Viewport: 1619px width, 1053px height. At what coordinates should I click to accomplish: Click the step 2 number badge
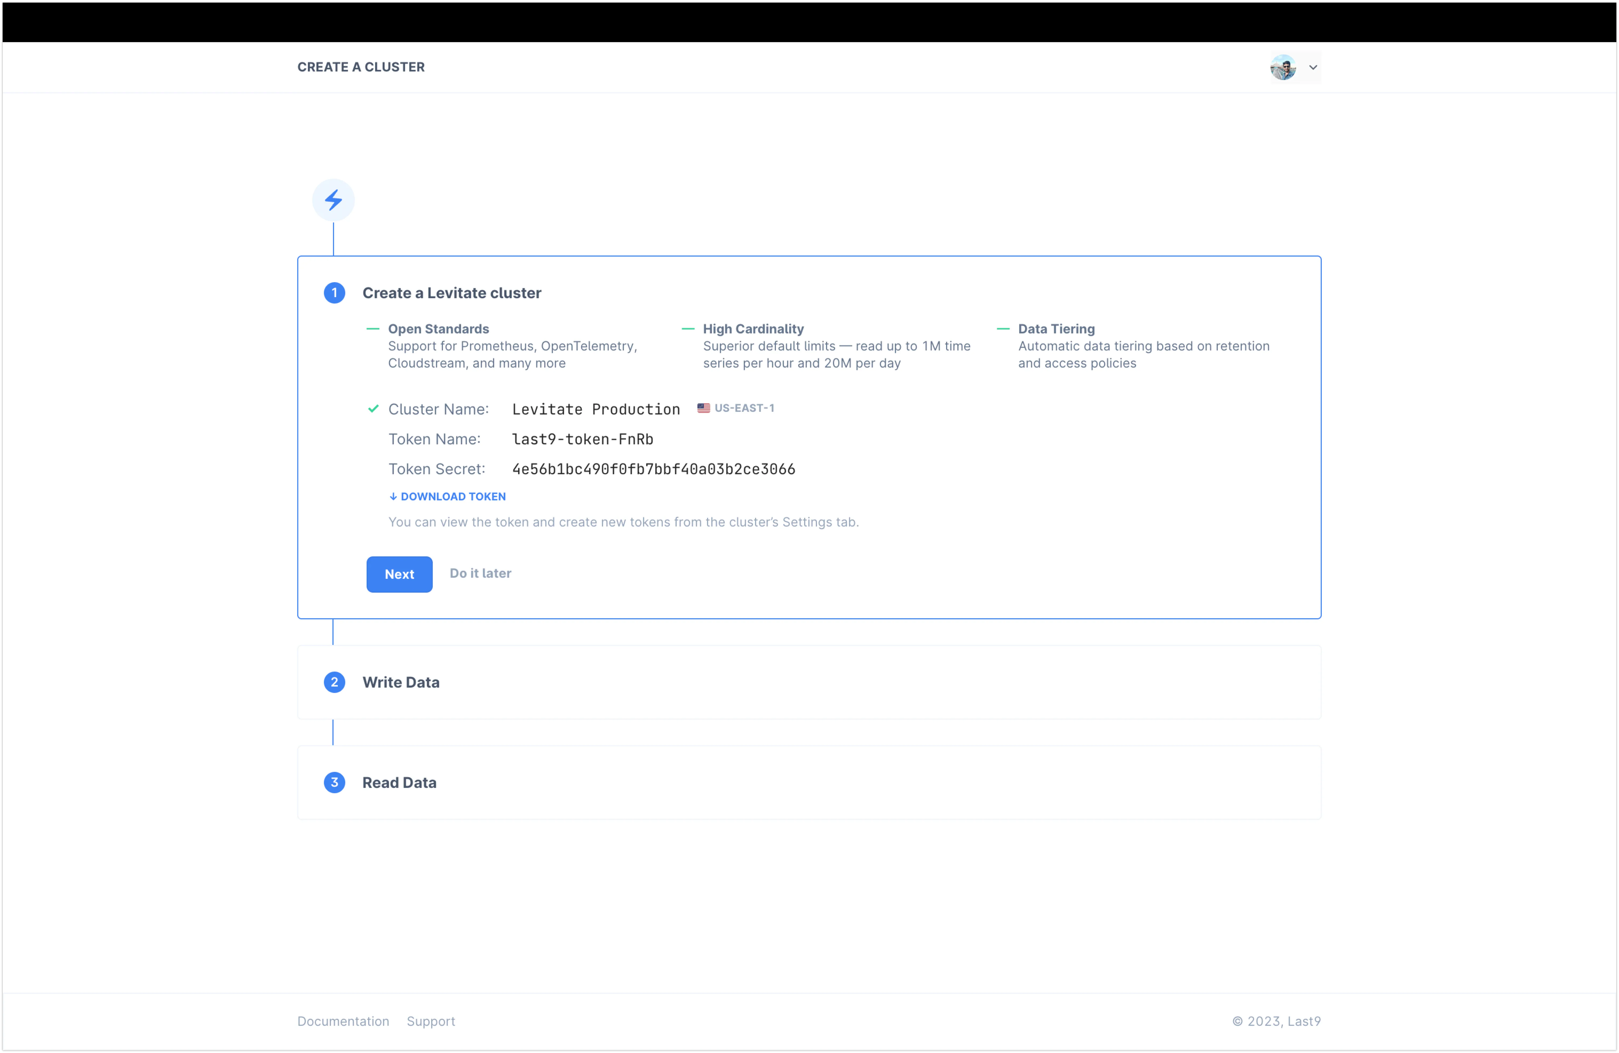click(x=334, y=682)
